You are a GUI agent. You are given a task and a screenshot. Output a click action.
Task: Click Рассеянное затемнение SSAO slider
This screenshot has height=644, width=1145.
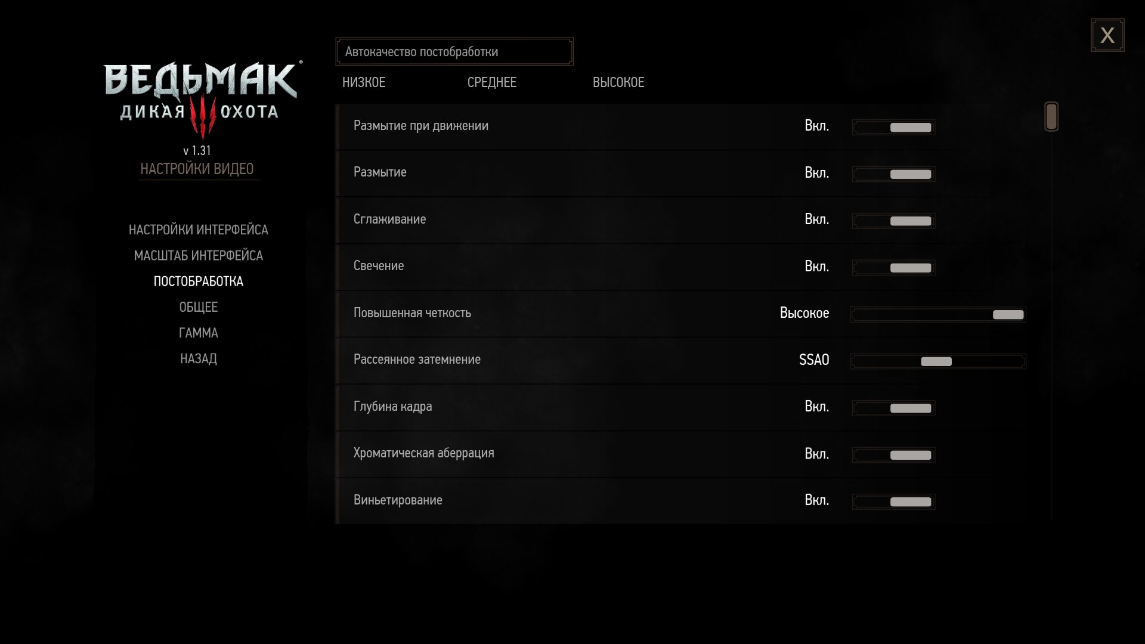coord(938,361)
